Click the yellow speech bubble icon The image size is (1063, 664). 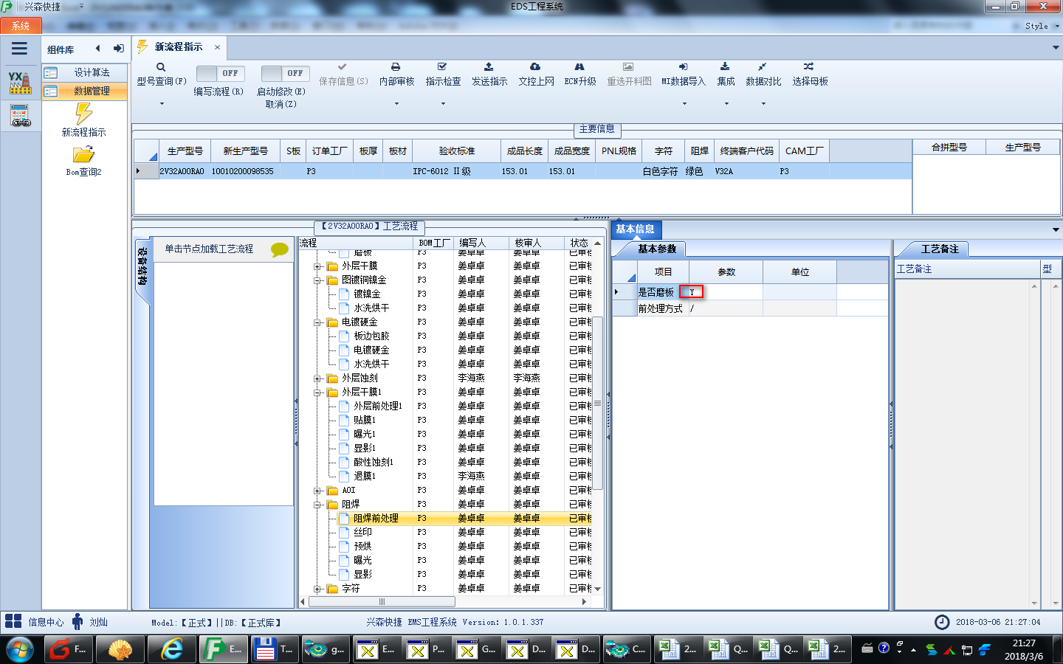coord(280,249)
